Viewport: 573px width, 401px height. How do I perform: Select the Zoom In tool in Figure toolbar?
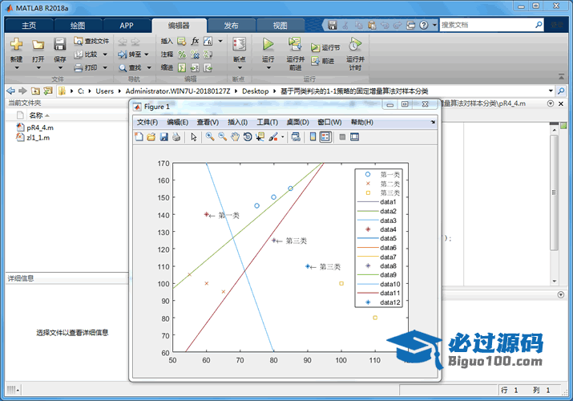(210, 137)
